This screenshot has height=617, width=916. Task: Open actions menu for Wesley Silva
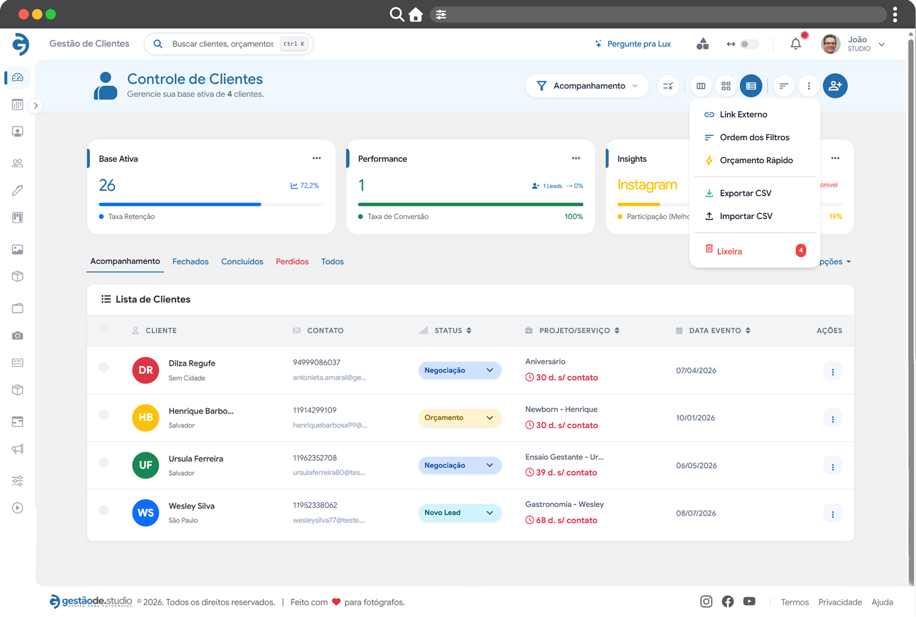click(x=832, y=514)
